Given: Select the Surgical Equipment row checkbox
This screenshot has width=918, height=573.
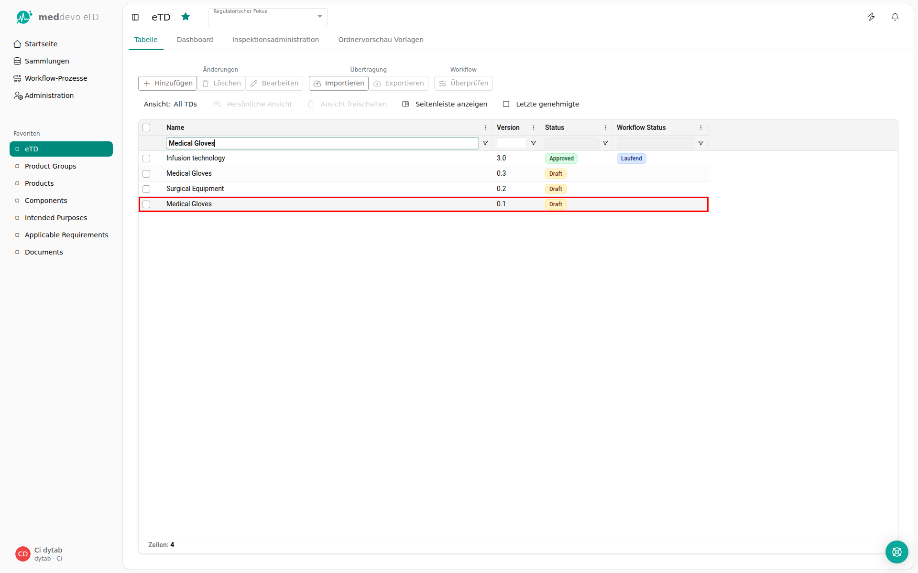Looking at the screenshot, I should point(146,189).
